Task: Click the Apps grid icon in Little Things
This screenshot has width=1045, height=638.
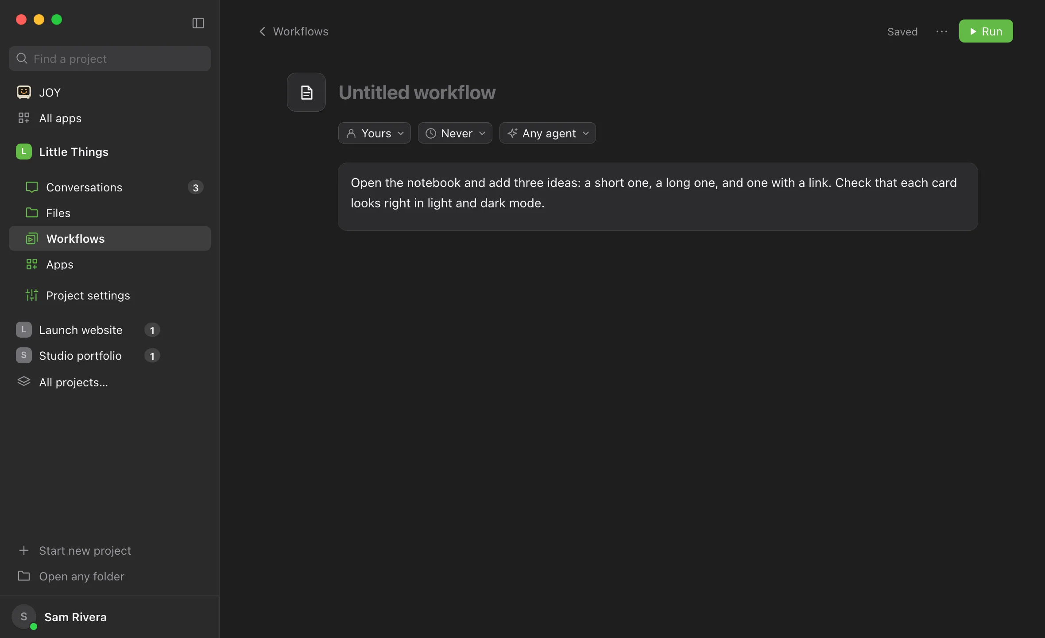Action: [31, 264]
